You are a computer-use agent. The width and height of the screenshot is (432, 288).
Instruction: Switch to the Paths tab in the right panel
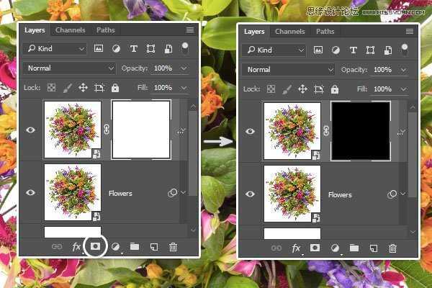(325, 32)
